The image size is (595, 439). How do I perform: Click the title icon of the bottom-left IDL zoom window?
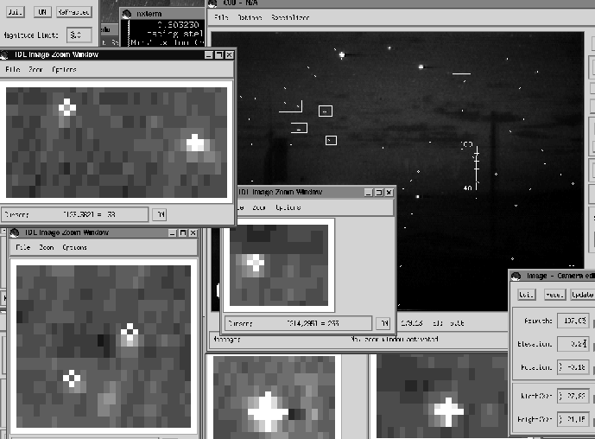pyautogui.click(x=15, y=232)
